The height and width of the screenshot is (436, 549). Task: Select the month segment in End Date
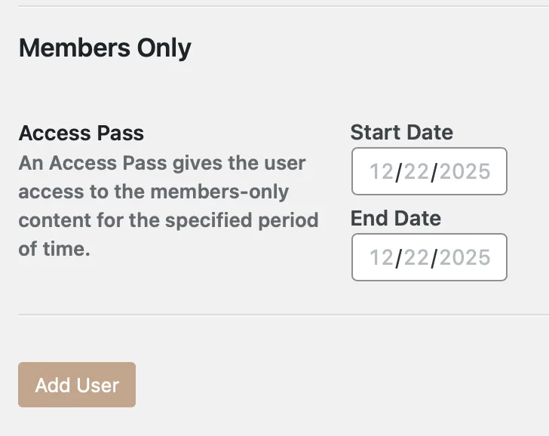coord(382,257)
